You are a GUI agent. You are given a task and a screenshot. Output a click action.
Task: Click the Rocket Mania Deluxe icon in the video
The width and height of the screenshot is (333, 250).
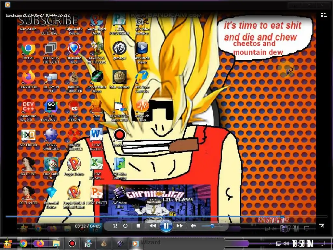coord(97,81)
